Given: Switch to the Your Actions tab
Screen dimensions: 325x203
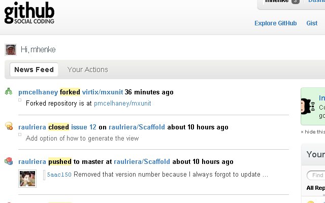Looking at the screenshot, I should pyautogui.click(x=88, y=70).
